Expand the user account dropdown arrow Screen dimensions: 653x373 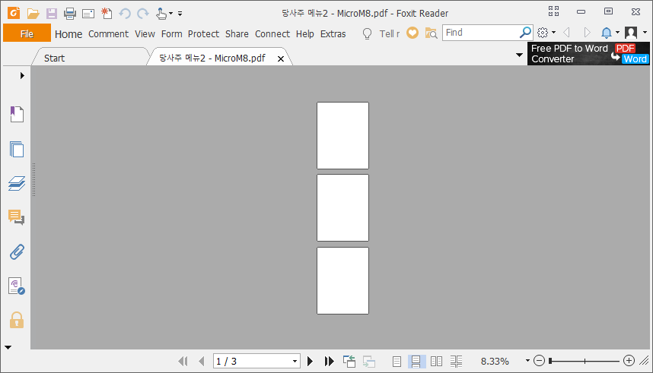(x=645, y=33)
